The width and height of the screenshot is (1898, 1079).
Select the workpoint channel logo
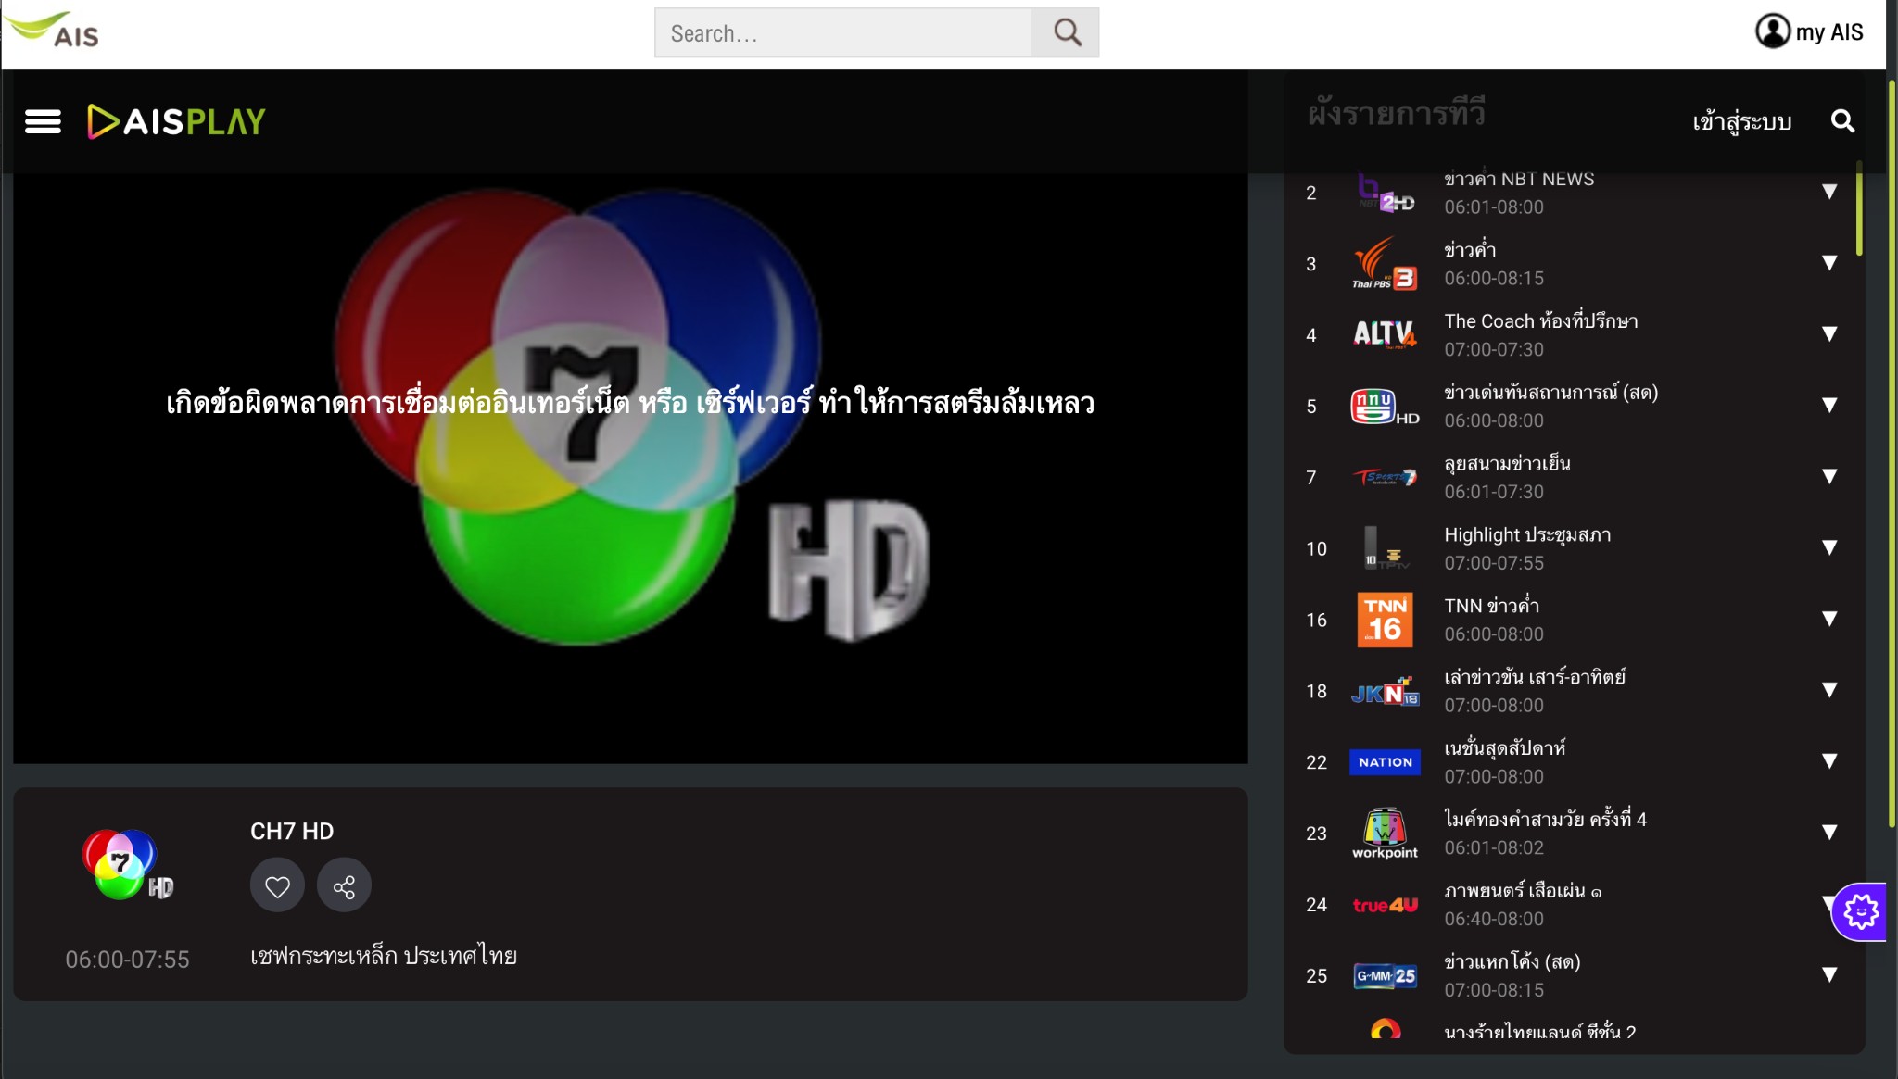pyautogui.click(x=1385, y=834)
